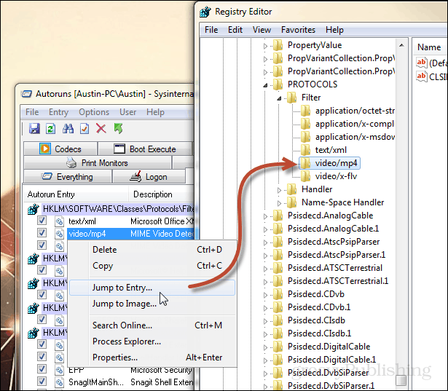Select the video/mp4 folder icon in Registry Editor
Viewport: 448px width, 391px height.
(305, 163)
